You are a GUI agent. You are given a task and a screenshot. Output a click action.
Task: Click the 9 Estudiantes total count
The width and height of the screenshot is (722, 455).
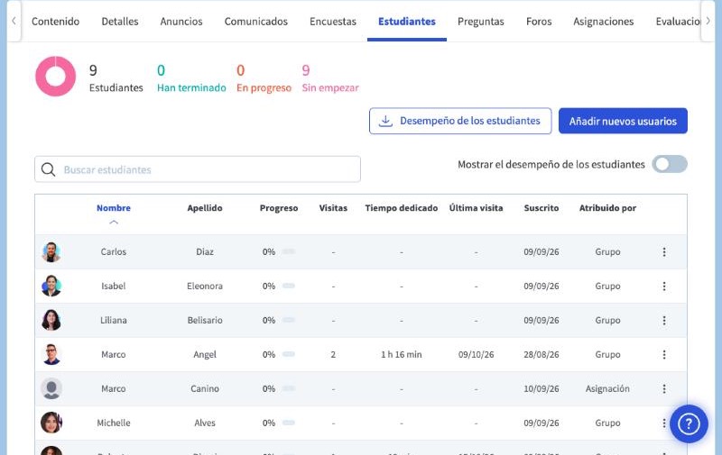[x=116, y=78]
